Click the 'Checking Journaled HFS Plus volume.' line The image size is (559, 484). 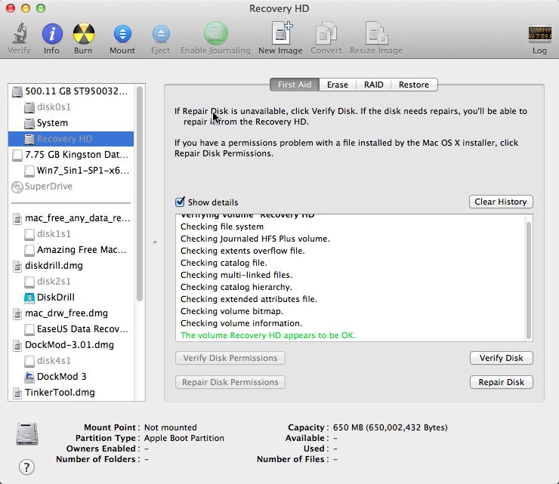pos(255,239)
